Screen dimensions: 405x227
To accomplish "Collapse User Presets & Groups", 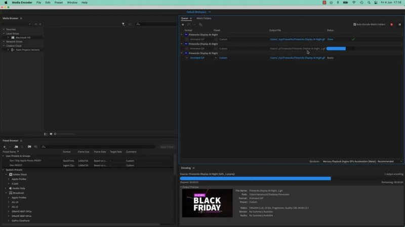I will click(4, 156).
